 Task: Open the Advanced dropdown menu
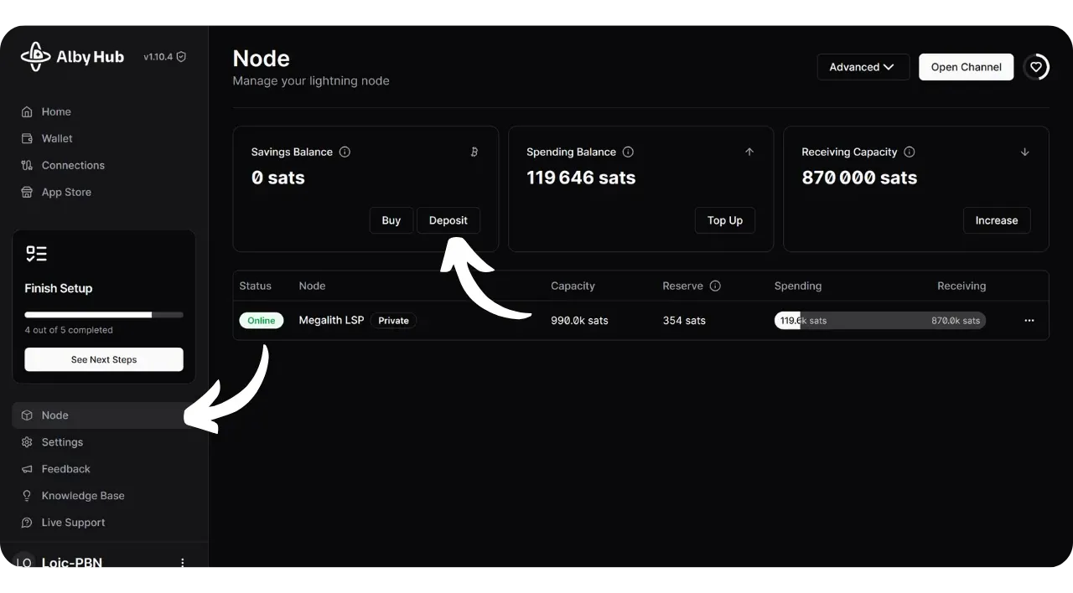pyautogui.click(x=863, y=67)
